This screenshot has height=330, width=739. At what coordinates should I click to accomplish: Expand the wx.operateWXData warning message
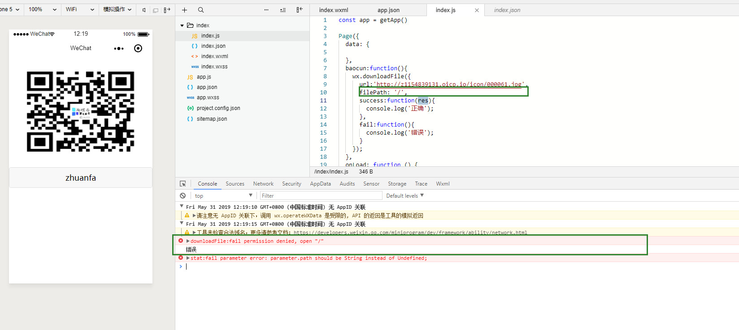tap(194, 216)
